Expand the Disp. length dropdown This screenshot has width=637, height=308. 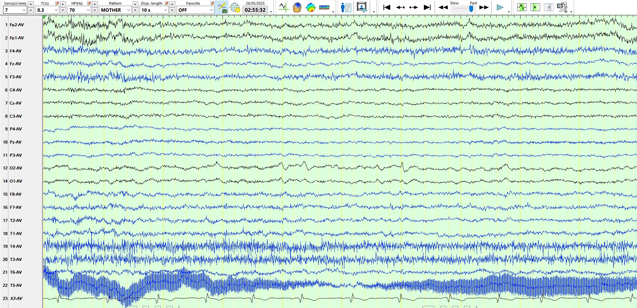[x=165, y=10]
